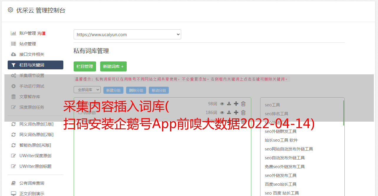
Task: Click the 移动分组 button
Action: [159, 90]
